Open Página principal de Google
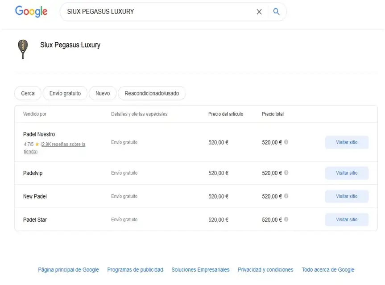The height and width of the screenshot is (285, 385). click(68, 269)
